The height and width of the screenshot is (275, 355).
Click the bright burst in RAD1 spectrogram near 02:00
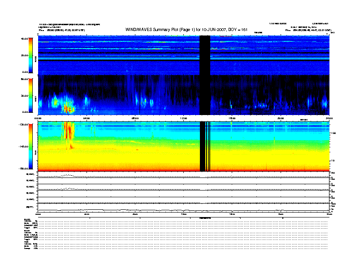(68, 108)
